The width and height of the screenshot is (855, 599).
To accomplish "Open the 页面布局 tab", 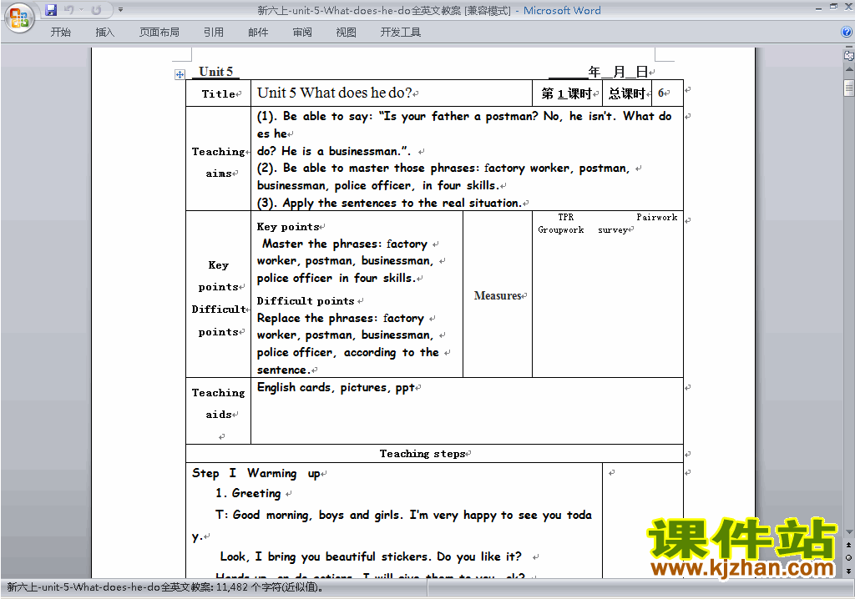I will 159,33.
